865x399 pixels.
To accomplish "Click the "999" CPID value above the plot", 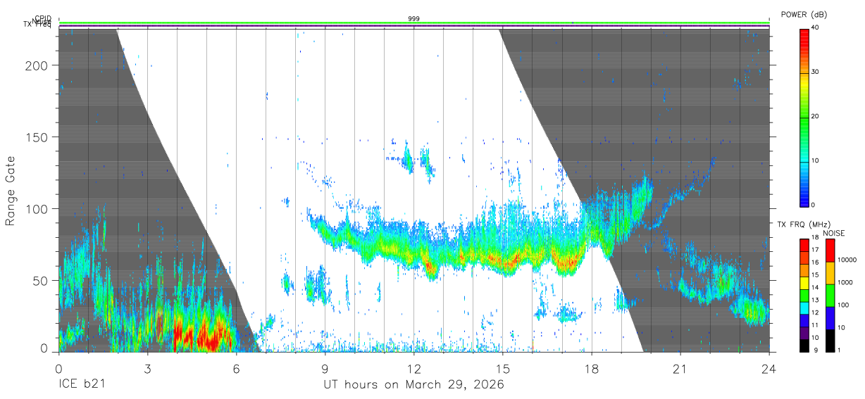I will 414,18.
